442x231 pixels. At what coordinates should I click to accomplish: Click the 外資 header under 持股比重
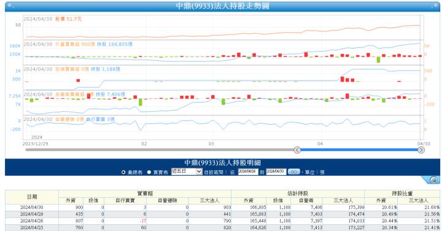coord(381,200)
